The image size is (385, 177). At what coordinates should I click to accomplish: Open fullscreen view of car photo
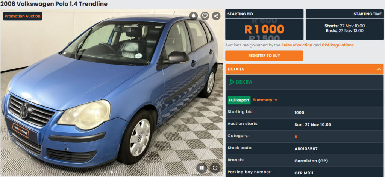pos(215,168)
